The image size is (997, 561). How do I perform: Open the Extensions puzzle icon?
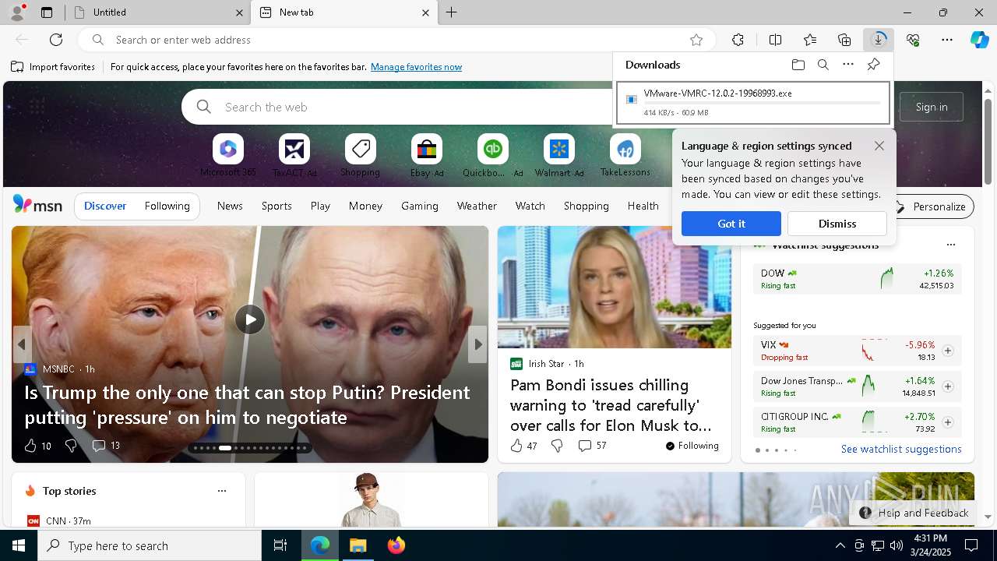[x=738, y=40]
